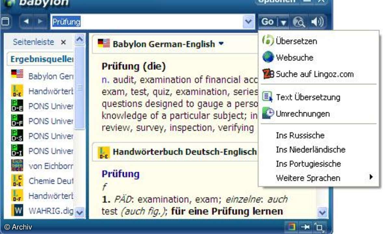Click the sidebar scrollbar up arrow

80,40
